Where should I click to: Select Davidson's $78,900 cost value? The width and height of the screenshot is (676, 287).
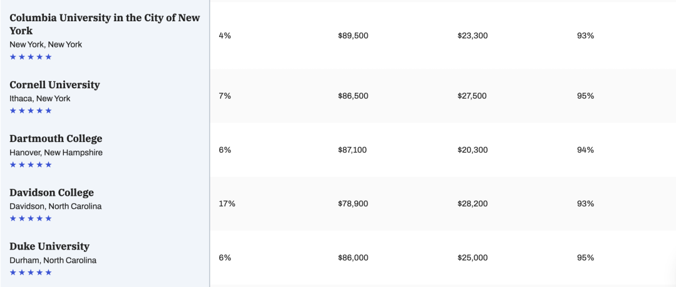point(353,204)
